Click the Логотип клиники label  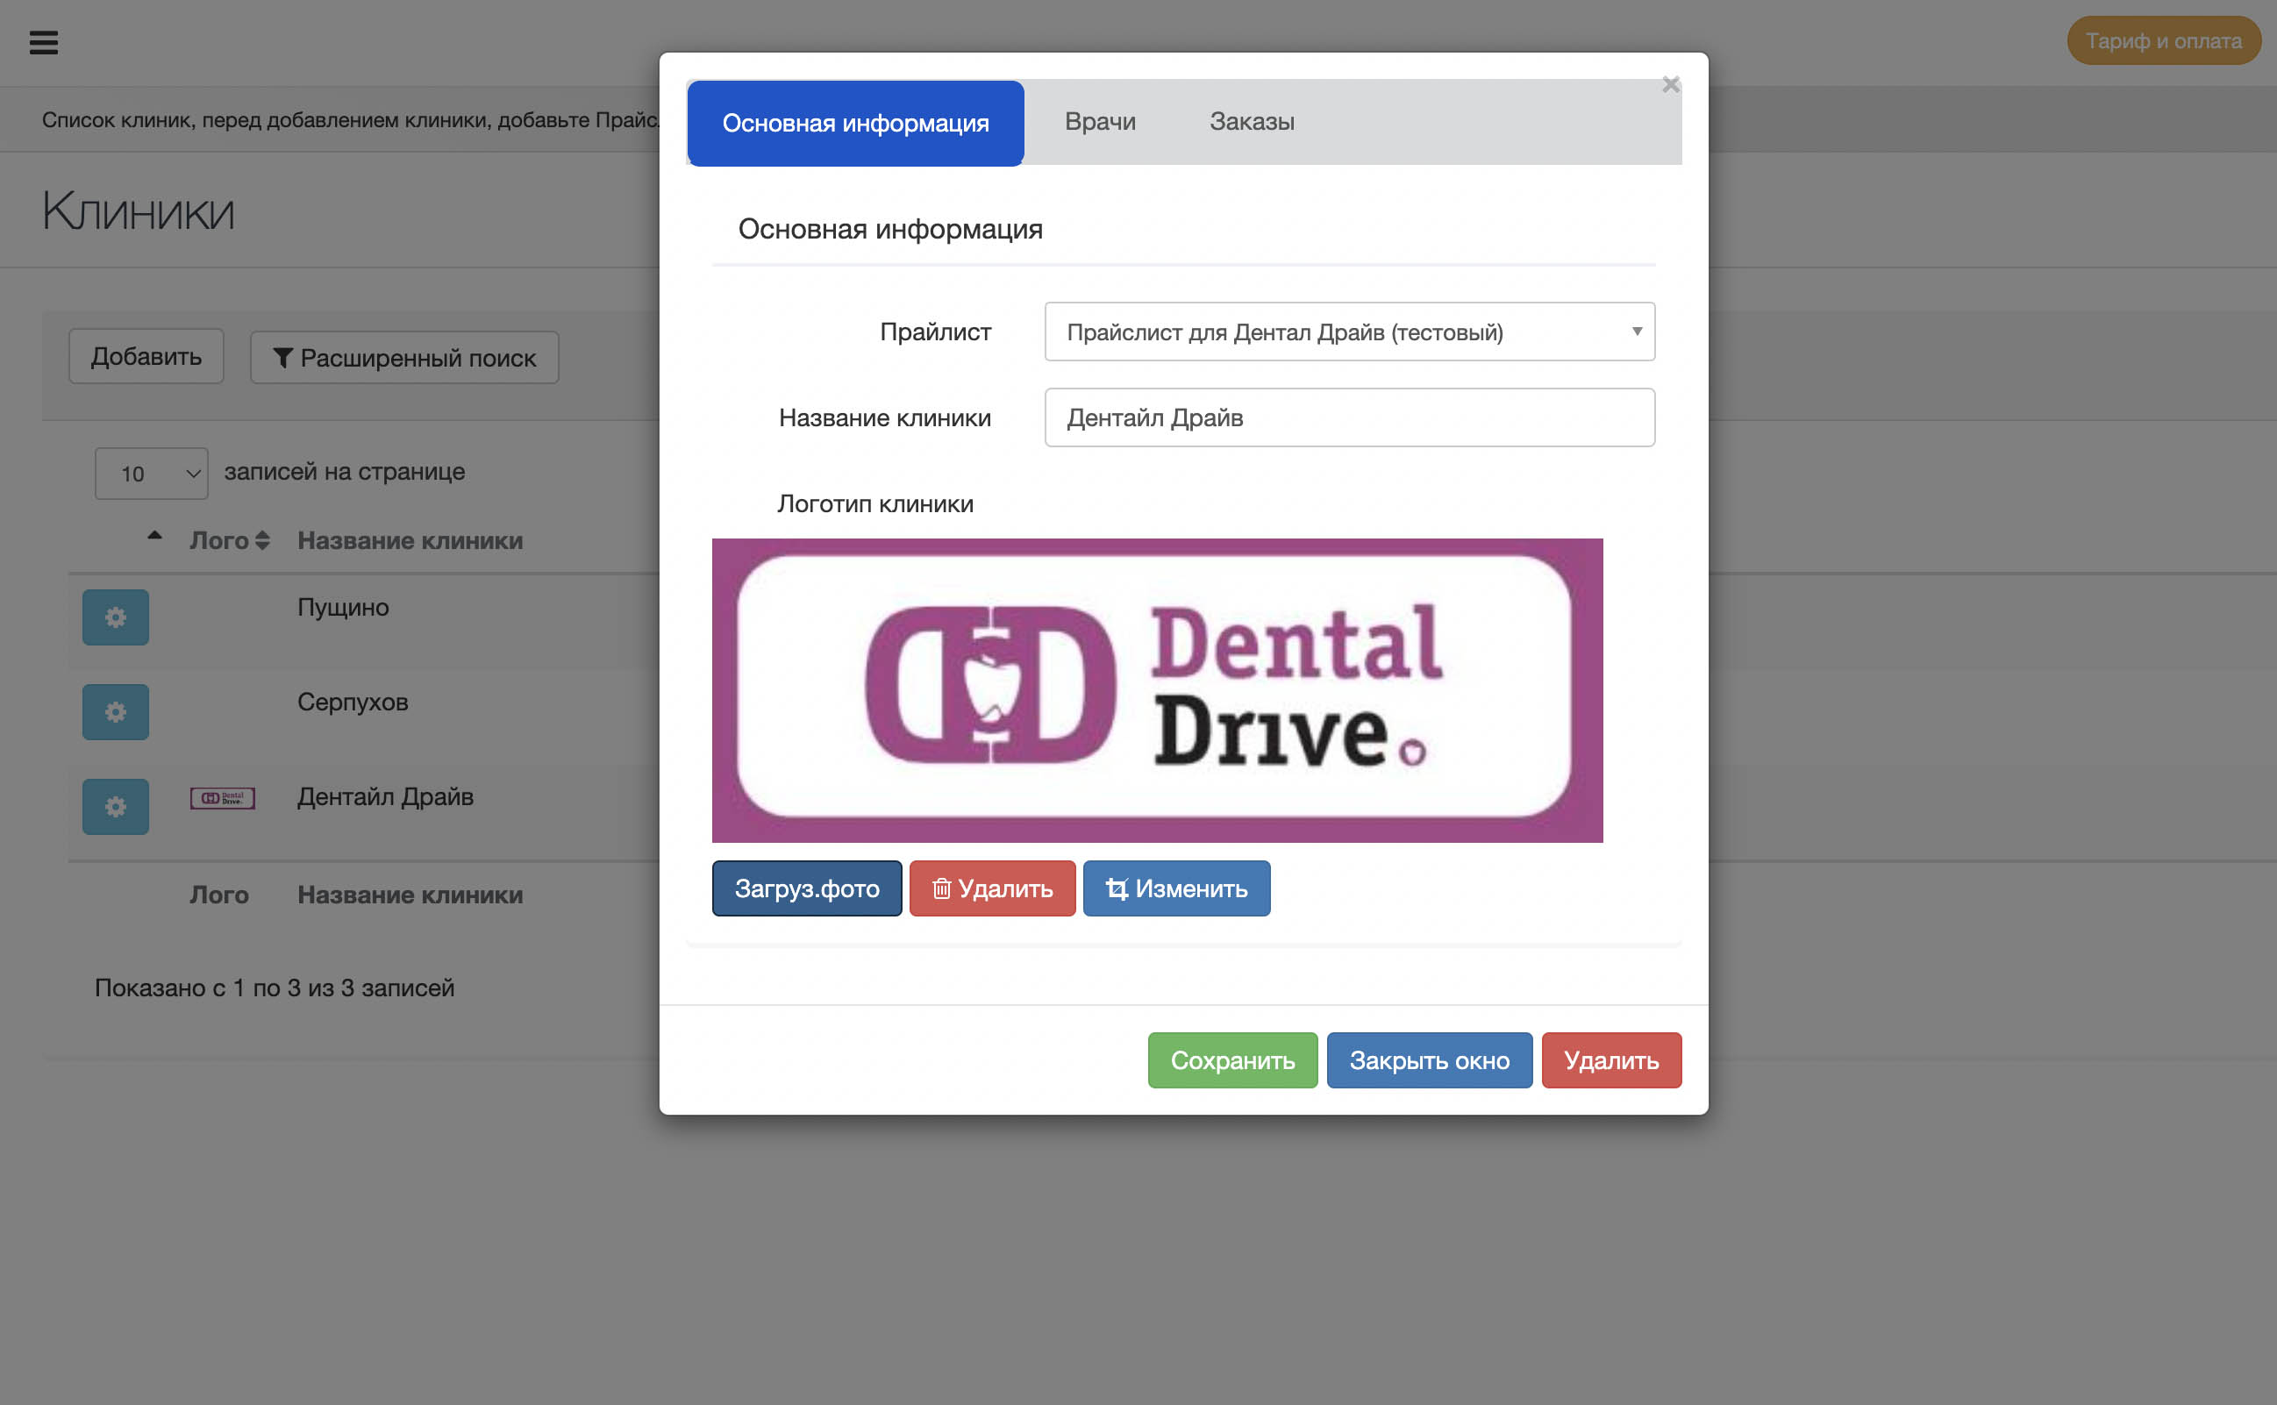(x=874, y=503)
